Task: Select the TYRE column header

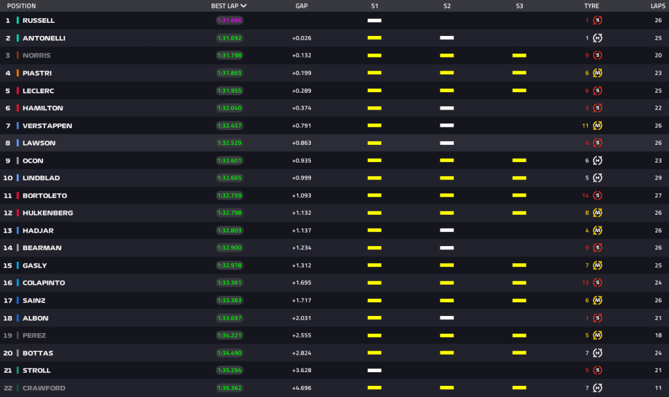Action: (x=591, y=6)
